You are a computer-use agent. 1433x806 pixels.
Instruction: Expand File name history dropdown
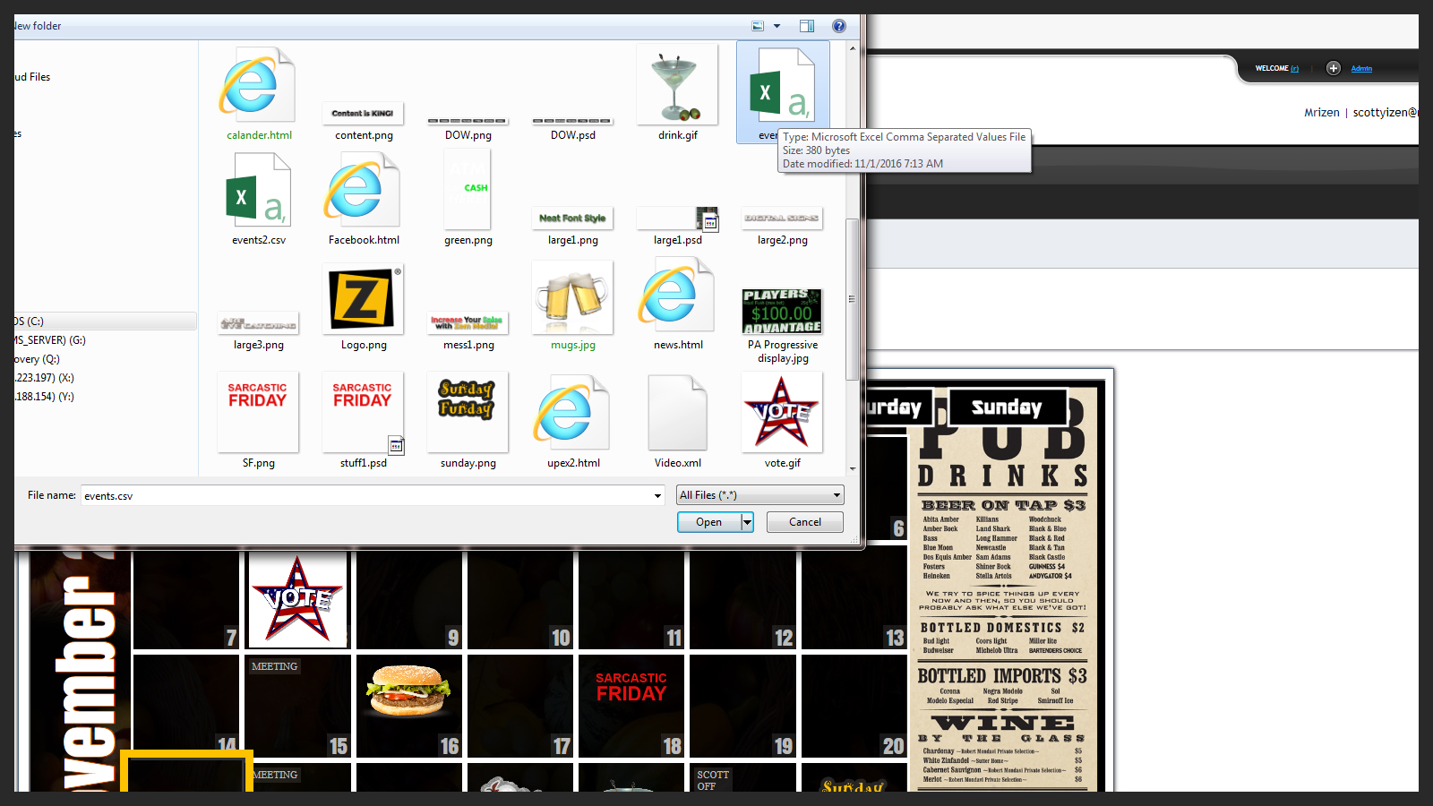pyautogui.click(x=657, y=495)
